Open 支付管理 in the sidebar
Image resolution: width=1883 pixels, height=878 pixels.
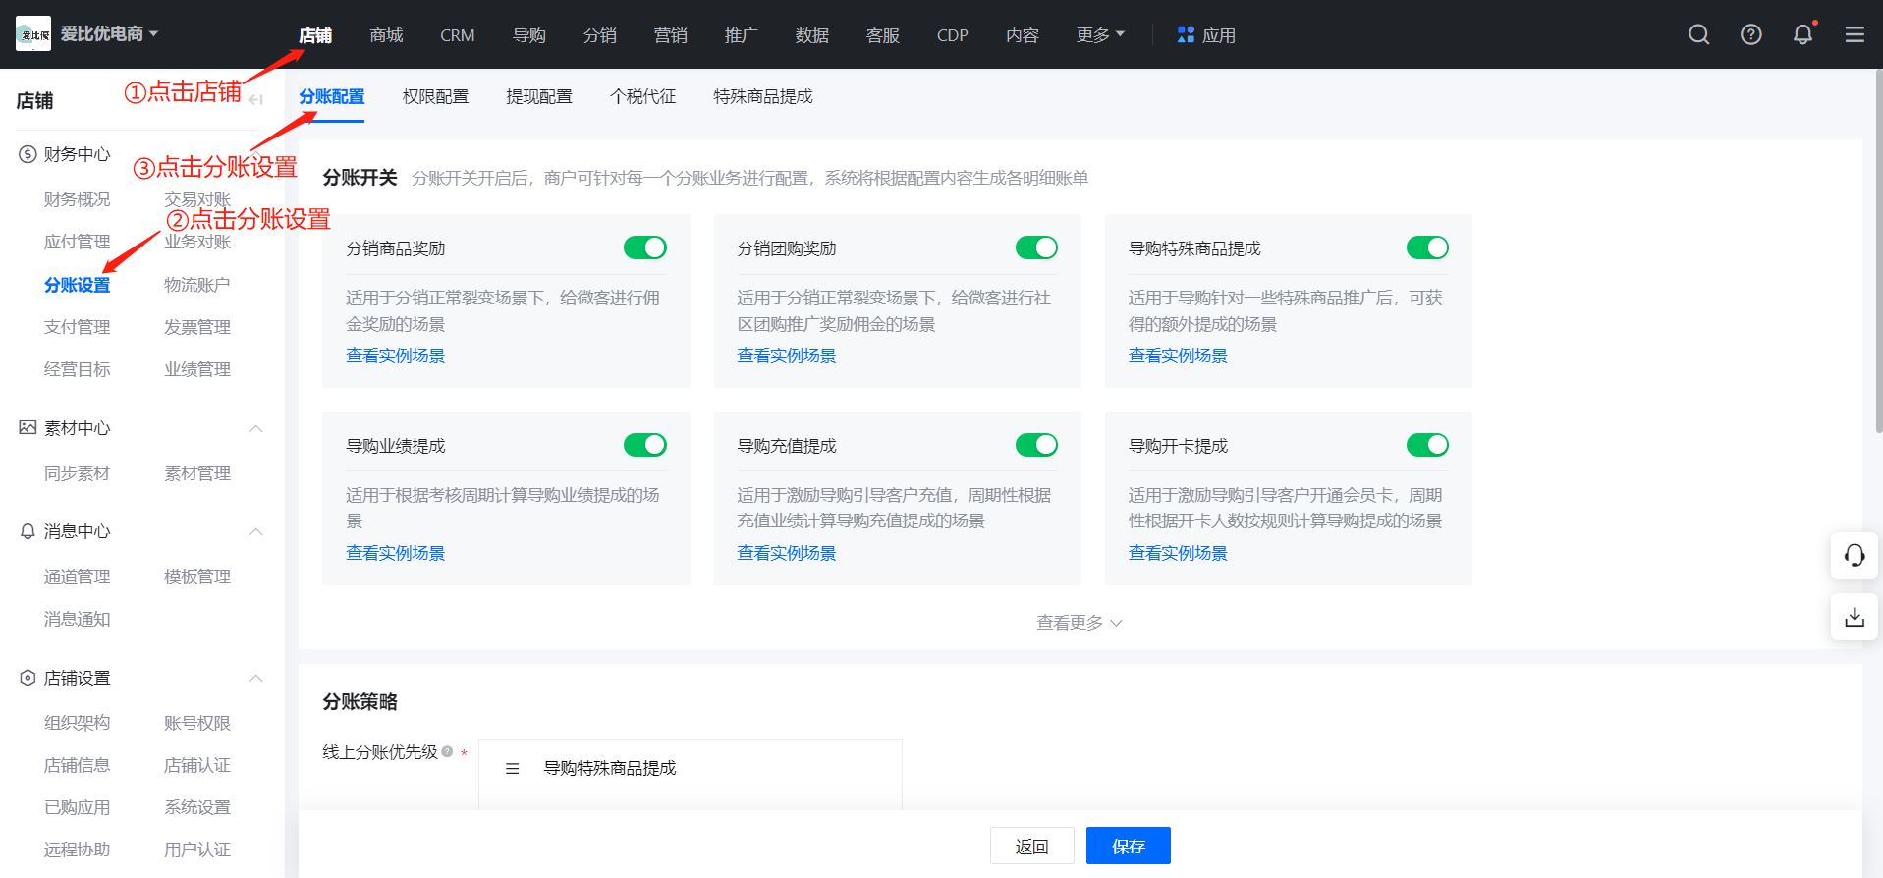[78, 327]
